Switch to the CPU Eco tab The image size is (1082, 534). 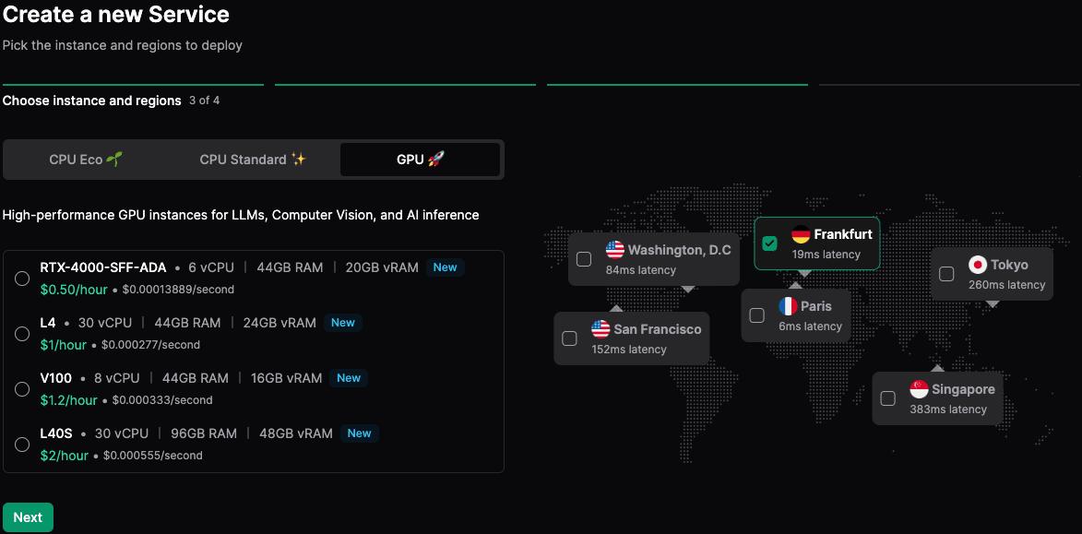tap(85, 160)
